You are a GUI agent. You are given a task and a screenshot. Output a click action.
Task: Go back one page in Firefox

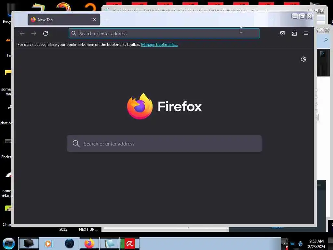coord(22,34)
